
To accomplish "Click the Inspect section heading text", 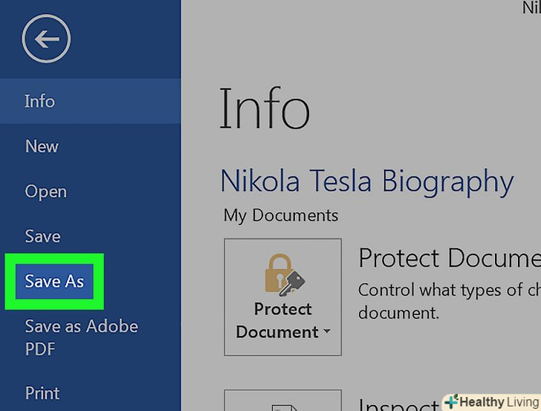I will tap(398, 405).
